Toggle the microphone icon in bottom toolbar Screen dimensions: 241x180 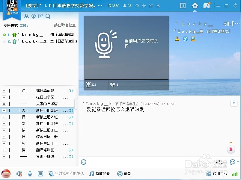click(x=29, y=174)
